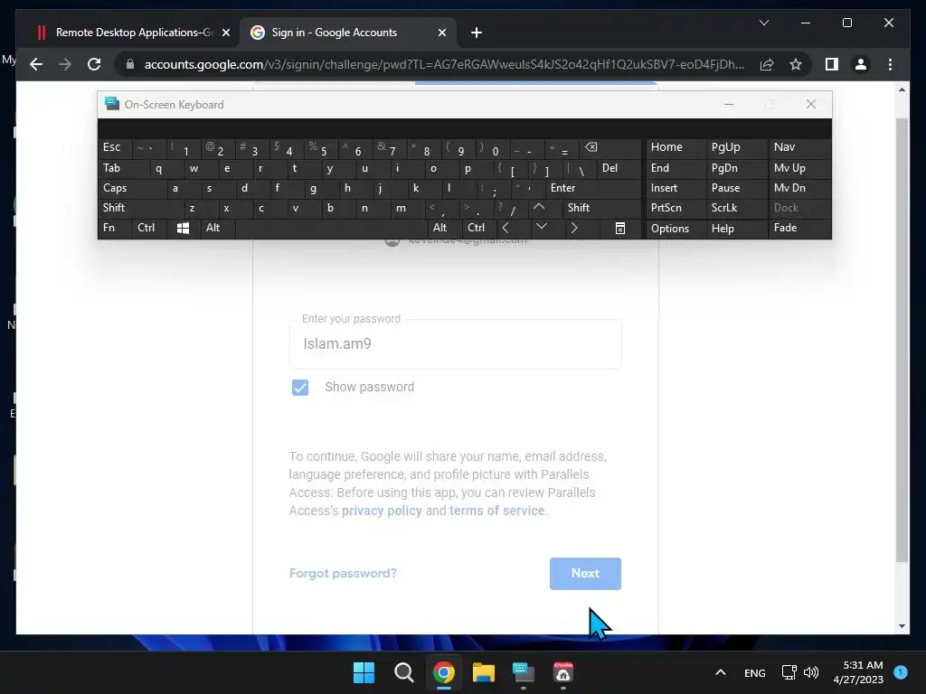Click the PgUp key on keyboard

(x=736, y=147)
